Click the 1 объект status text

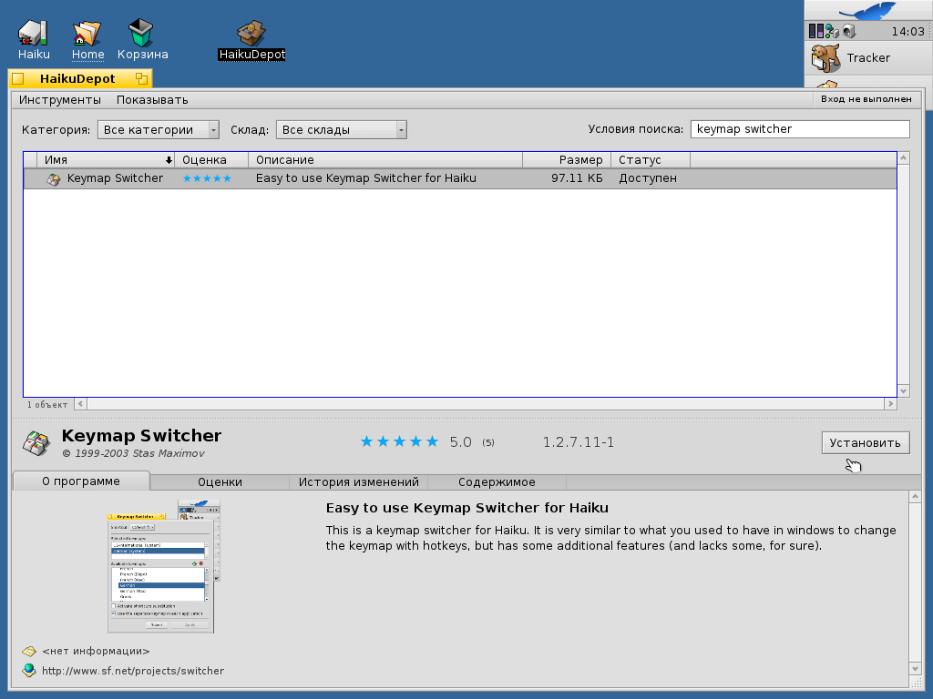click(47, 405)
